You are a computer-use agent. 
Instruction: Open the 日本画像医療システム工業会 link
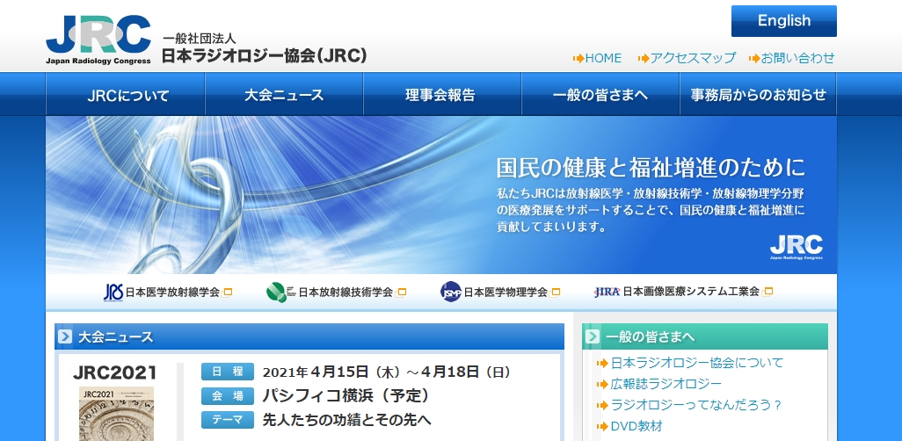pos(691,292)
